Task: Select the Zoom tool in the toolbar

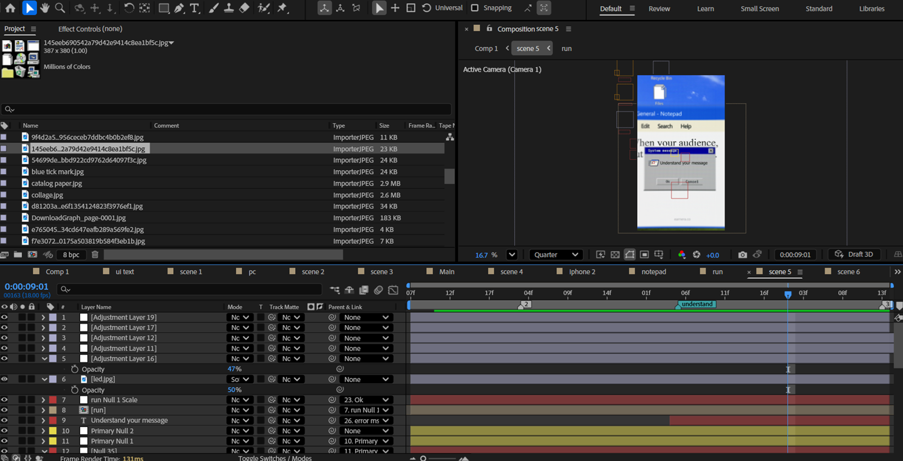Action: 60,8
